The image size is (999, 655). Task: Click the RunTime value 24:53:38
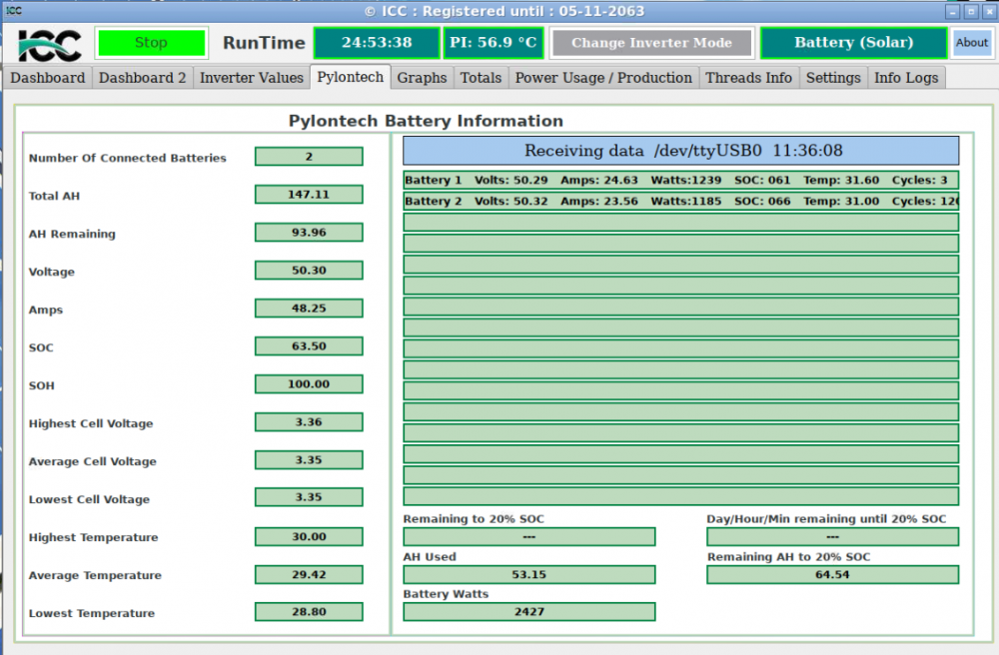[377, 43]
